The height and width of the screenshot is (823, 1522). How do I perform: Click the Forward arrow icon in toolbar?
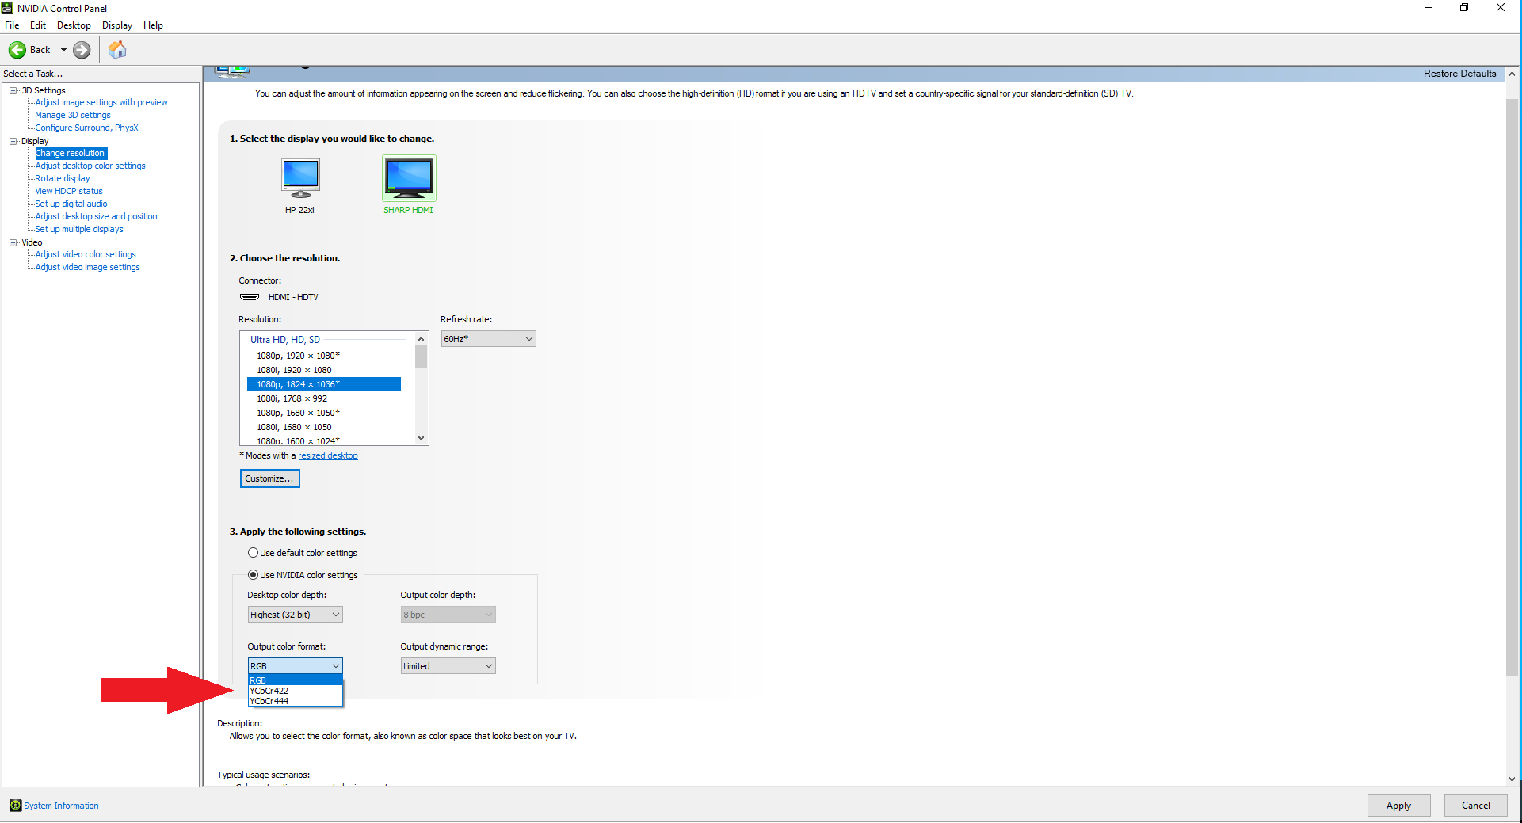[82, 50]
